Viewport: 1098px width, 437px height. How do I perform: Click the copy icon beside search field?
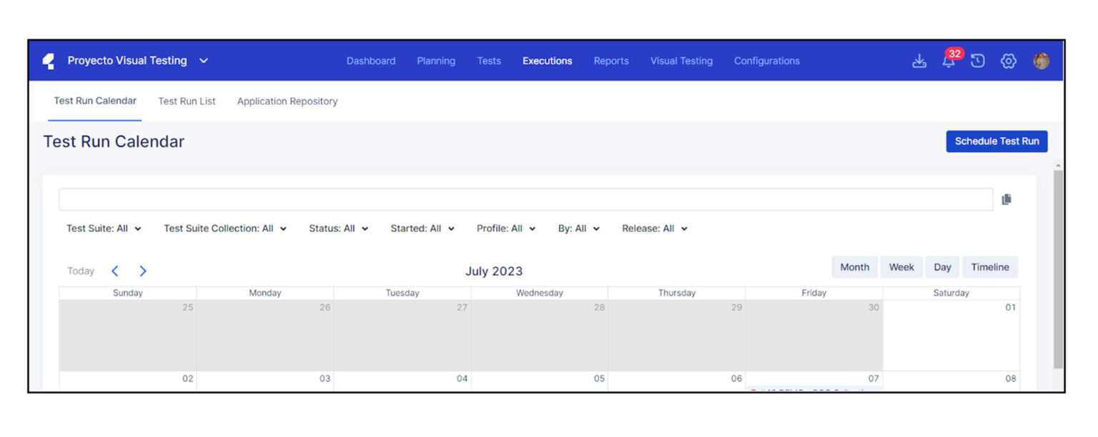coord(1006,199)
